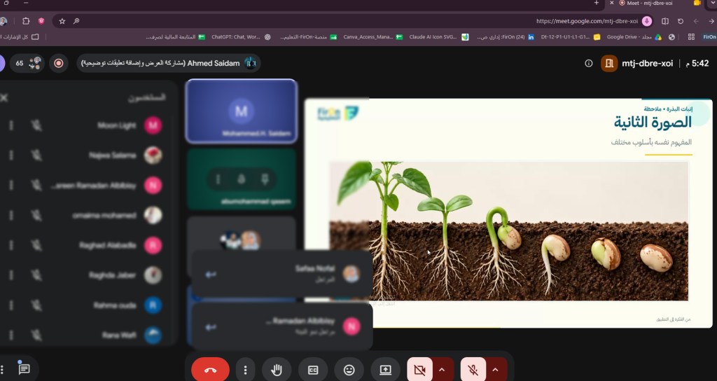Screen dimensions: 717x381
Task: Open the bookmarks apps grid icon
Action: point(691,37)
